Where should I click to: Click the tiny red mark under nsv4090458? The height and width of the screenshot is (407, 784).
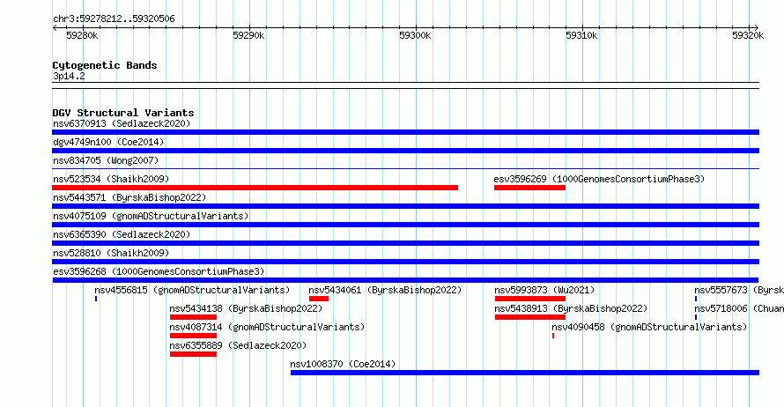tap(553, 336)
